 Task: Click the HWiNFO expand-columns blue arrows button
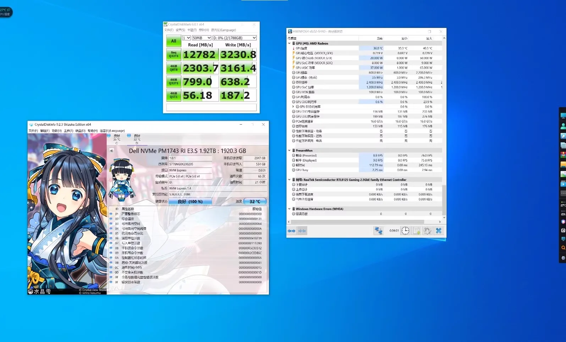291,231
